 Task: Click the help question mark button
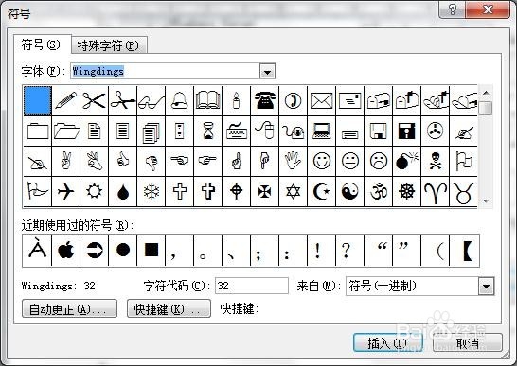pyautogui.click(x=452, y=9)
